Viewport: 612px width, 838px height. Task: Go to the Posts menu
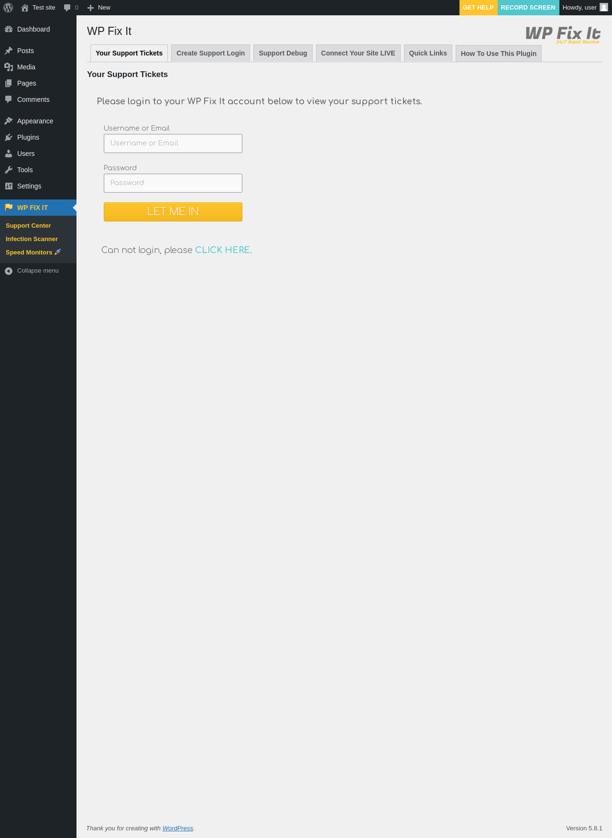(38, 51)
